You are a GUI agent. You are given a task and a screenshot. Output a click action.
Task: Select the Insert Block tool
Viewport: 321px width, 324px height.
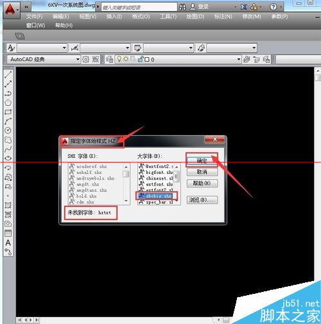tap(8, 177)
